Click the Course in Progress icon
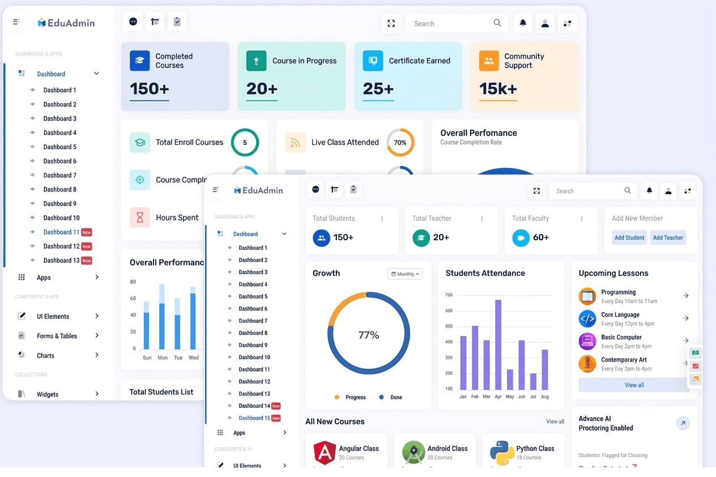The width and height of the screenshot is (716, 477). [256, 61]
